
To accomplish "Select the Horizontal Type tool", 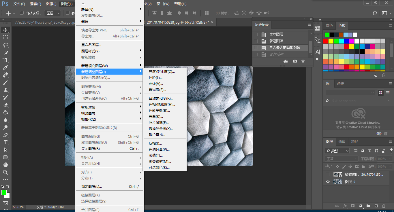I will (5, 142).
